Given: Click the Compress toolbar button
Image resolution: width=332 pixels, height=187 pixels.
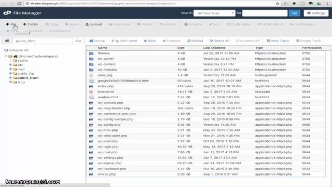Looking at the screenshot, I should click(60, 31).
